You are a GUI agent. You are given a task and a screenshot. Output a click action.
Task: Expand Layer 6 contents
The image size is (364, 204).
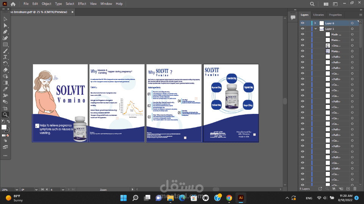click(315, 23)
